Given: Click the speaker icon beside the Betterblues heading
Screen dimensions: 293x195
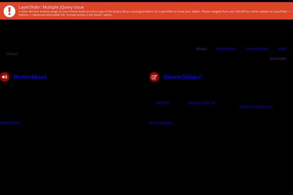Looking at the screenshot, I should point(5,77).
